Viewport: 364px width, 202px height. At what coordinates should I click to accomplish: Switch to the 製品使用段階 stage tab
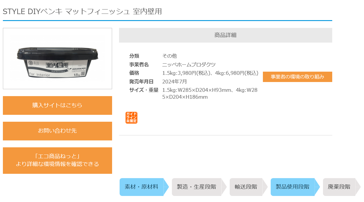295,187
